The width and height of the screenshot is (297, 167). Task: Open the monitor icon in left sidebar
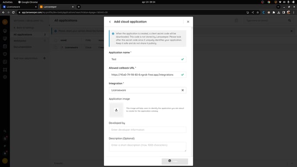click(x=5, y=39)
